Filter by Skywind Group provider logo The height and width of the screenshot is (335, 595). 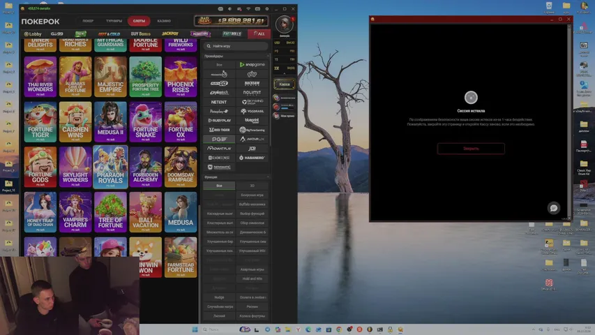click(x=252, y=102)
